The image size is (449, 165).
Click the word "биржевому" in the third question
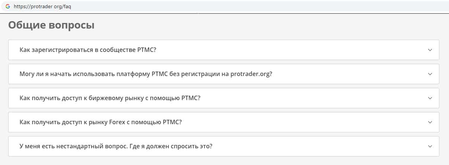pyautogui.click(x=101, y=98)
